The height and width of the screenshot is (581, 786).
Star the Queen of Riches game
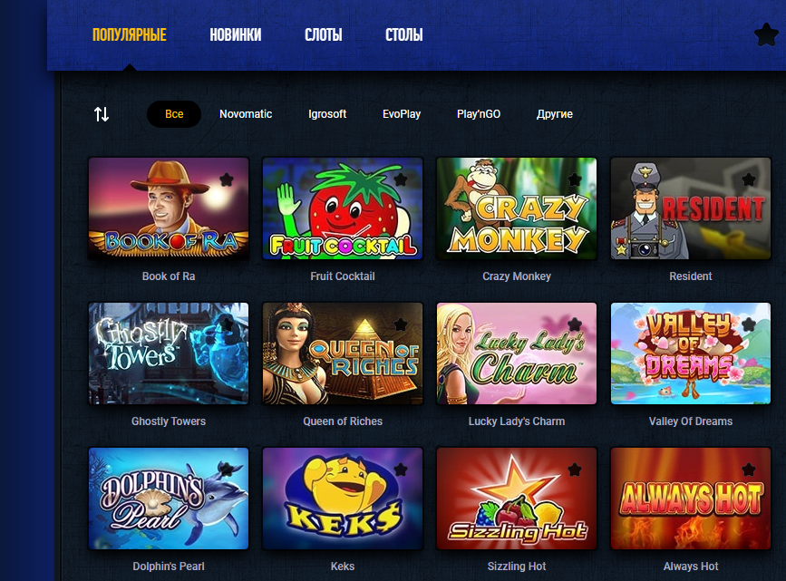click(401, 324)
